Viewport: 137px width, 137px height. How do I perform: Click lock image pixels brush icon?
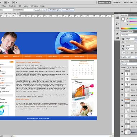tap(131, 67)
